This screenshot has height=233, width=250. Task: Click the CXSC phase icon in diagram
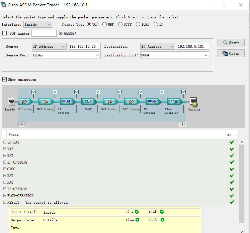pyautogui.click(x=89, y=101)
